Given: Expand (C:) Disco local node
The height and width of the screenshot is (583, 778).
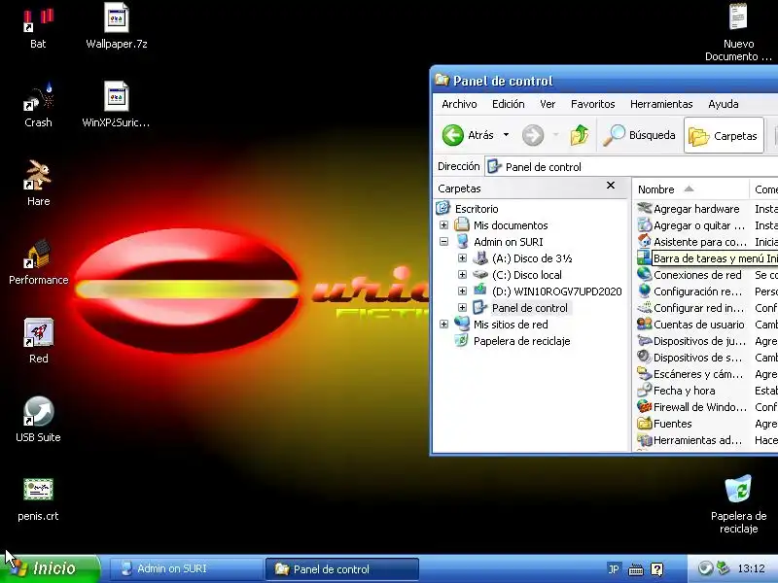Looking at the screenshot, I should 462,275.
